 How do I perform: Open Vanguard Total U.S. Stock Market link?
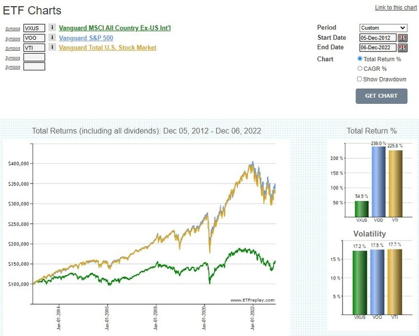click(107, 47)
